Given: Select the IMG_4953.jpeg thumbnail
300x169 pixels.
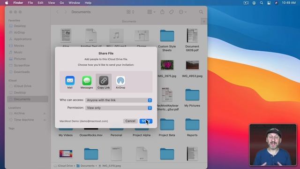Looking at the screenshot, I should 192,65.
